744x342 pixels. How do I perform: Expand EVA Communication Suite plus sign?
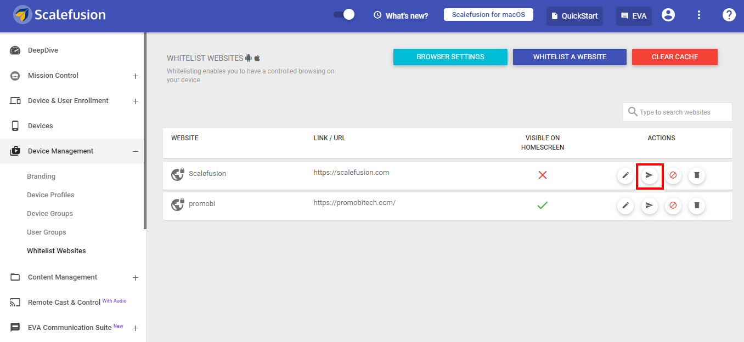[x=136, y=328]
